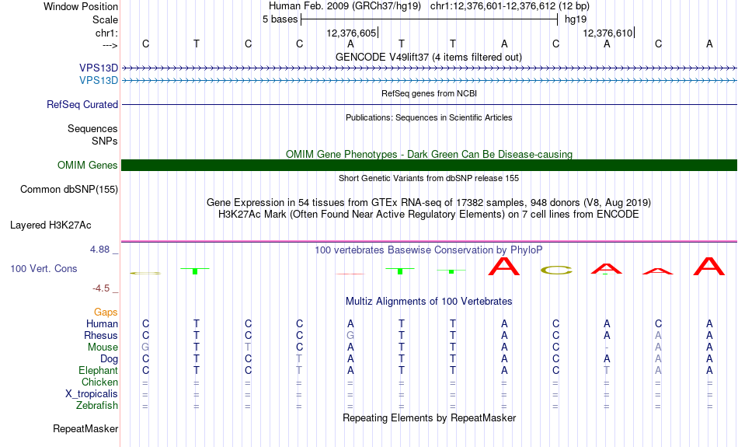Screen dimensions: 738x447
Task: Open the GENCODE V49lift37 track title
Action: 428,57
